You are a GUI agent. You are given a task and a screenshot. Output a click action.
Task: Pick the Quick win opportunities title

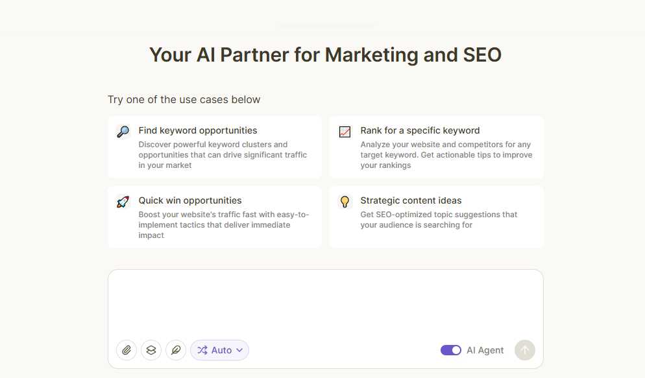pos(190,200)
